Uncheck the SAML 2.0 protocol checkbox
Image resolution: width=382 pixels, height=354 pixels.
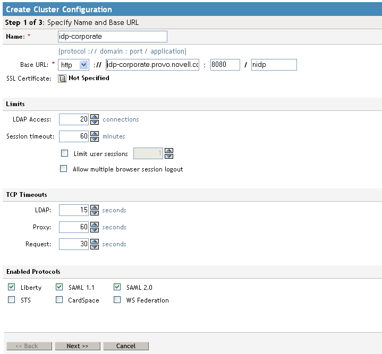pos(117,287)
